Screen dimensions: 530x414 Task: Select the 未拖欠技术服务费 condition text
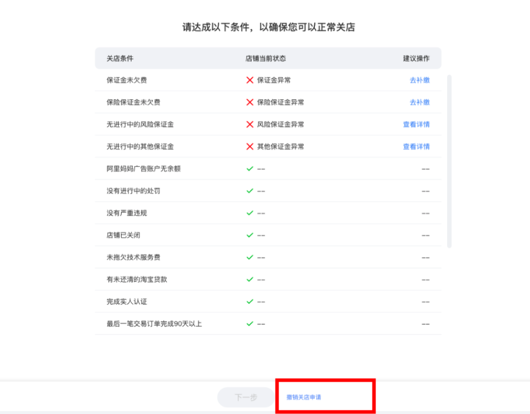[133, 258]
